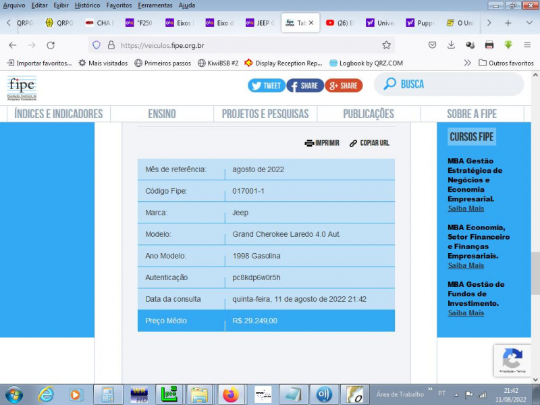Go back with the browser back arrow
Screen dimensions: 540x405
[13, 45]
